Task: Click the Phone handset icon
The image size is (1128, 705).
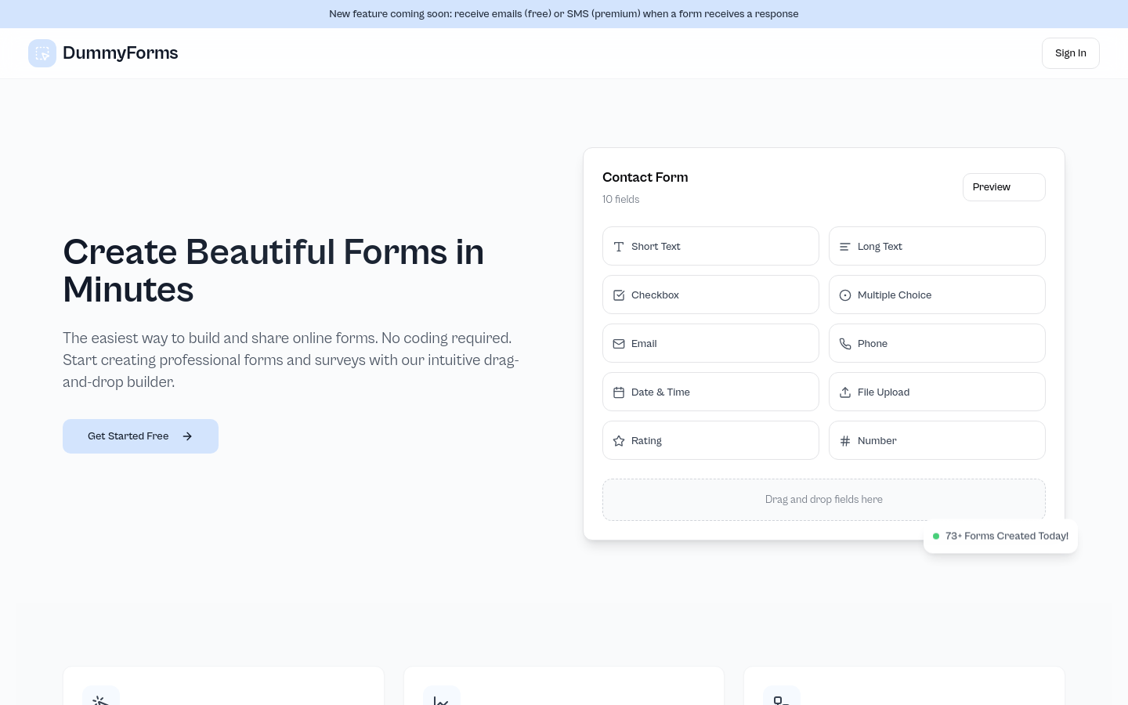Action: 845,344
